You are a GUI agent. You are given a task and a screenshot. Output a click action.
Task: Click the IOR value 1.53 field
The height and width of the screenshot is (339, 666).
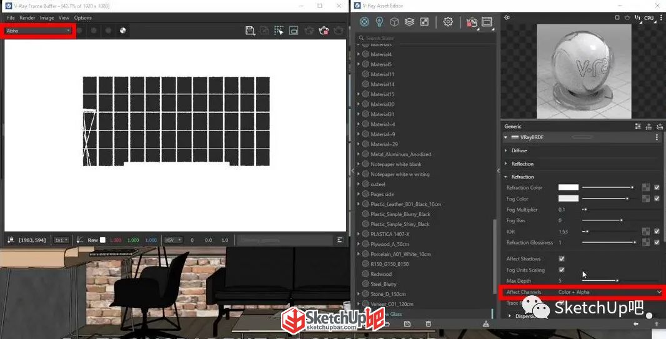(563, 231)
